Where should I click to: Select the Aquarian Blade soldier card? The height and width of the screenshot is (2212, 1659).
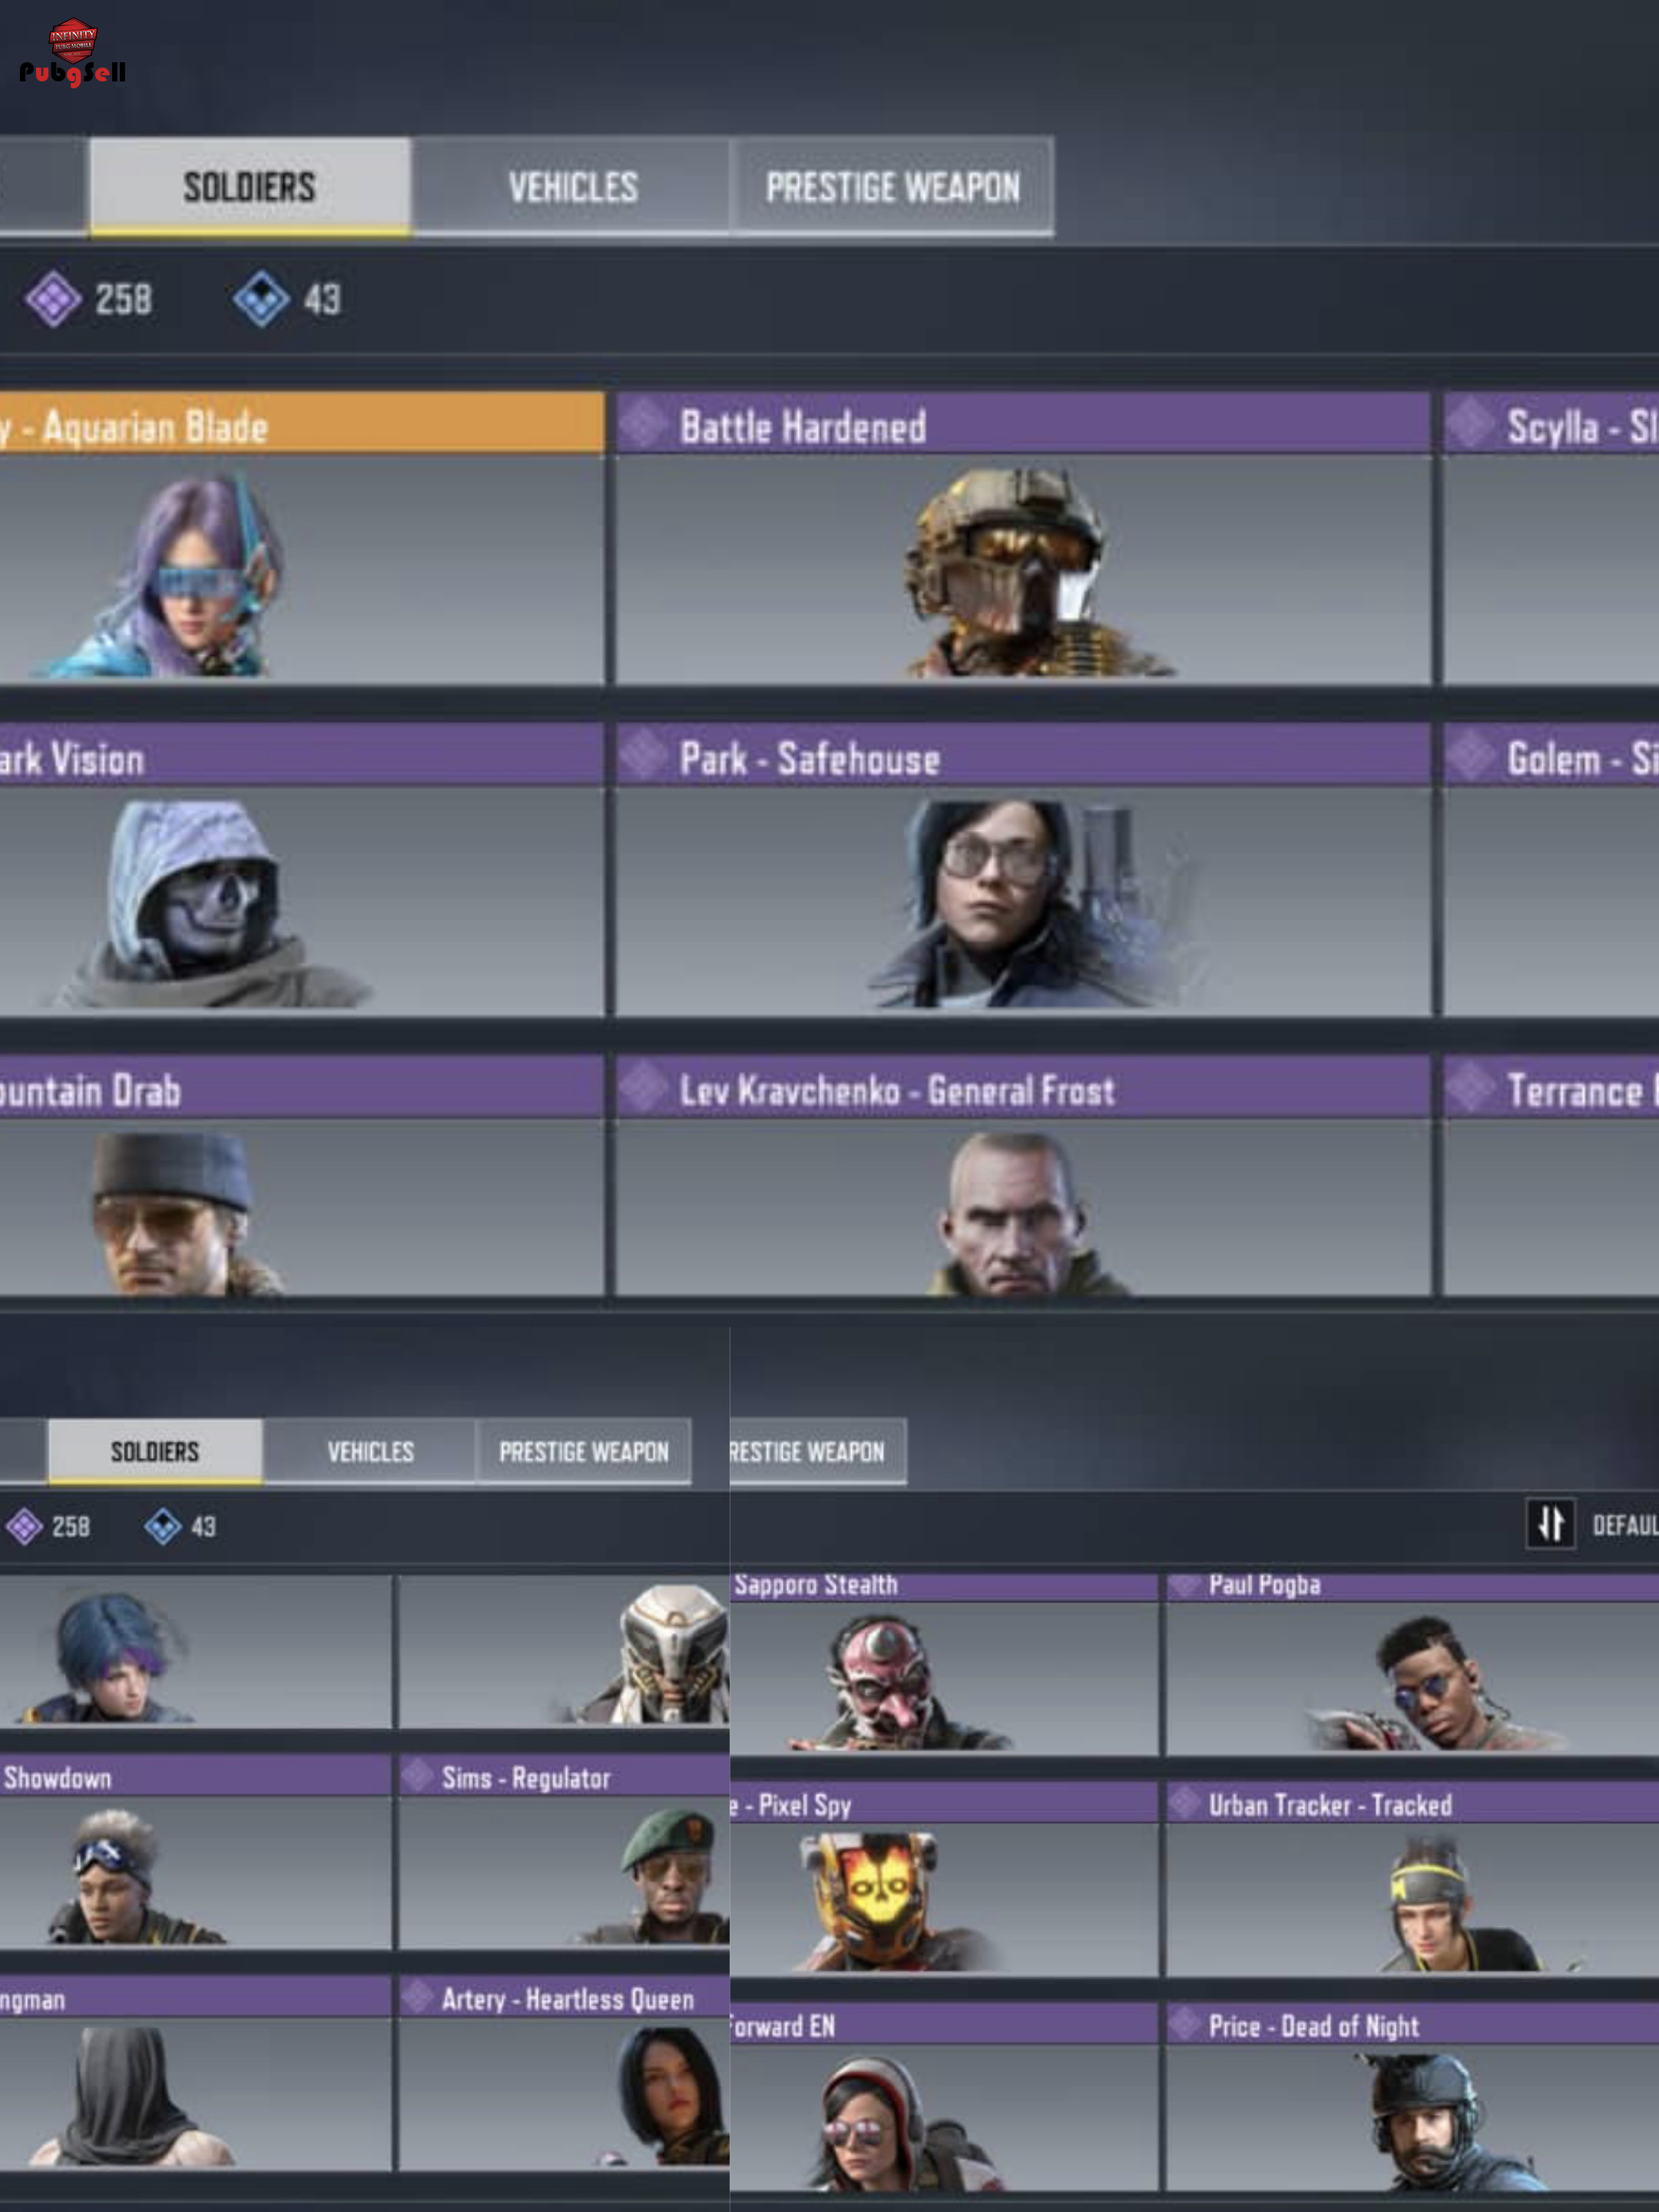click(300, 538)
